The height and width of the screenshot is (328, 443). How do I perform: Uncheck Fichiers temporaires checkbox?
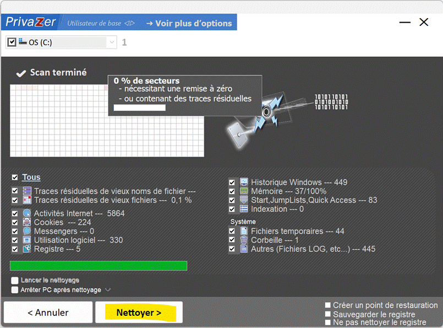(232, 231)
